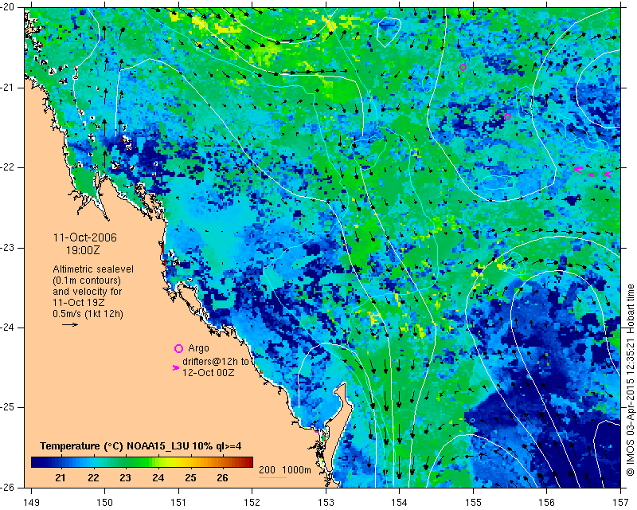637x510 pixels.
Task: Click the '200' depth contour legend label
Action: pyautogui.click(x=267, y=469)
